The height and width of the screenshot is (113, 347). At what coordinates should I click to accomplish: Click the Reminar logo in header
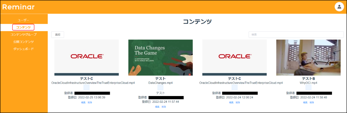tap(18, 7)
